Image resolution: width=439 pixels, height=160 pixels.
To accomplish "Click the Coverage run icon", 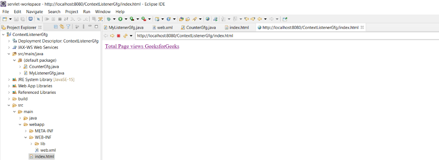I will 132,19.
